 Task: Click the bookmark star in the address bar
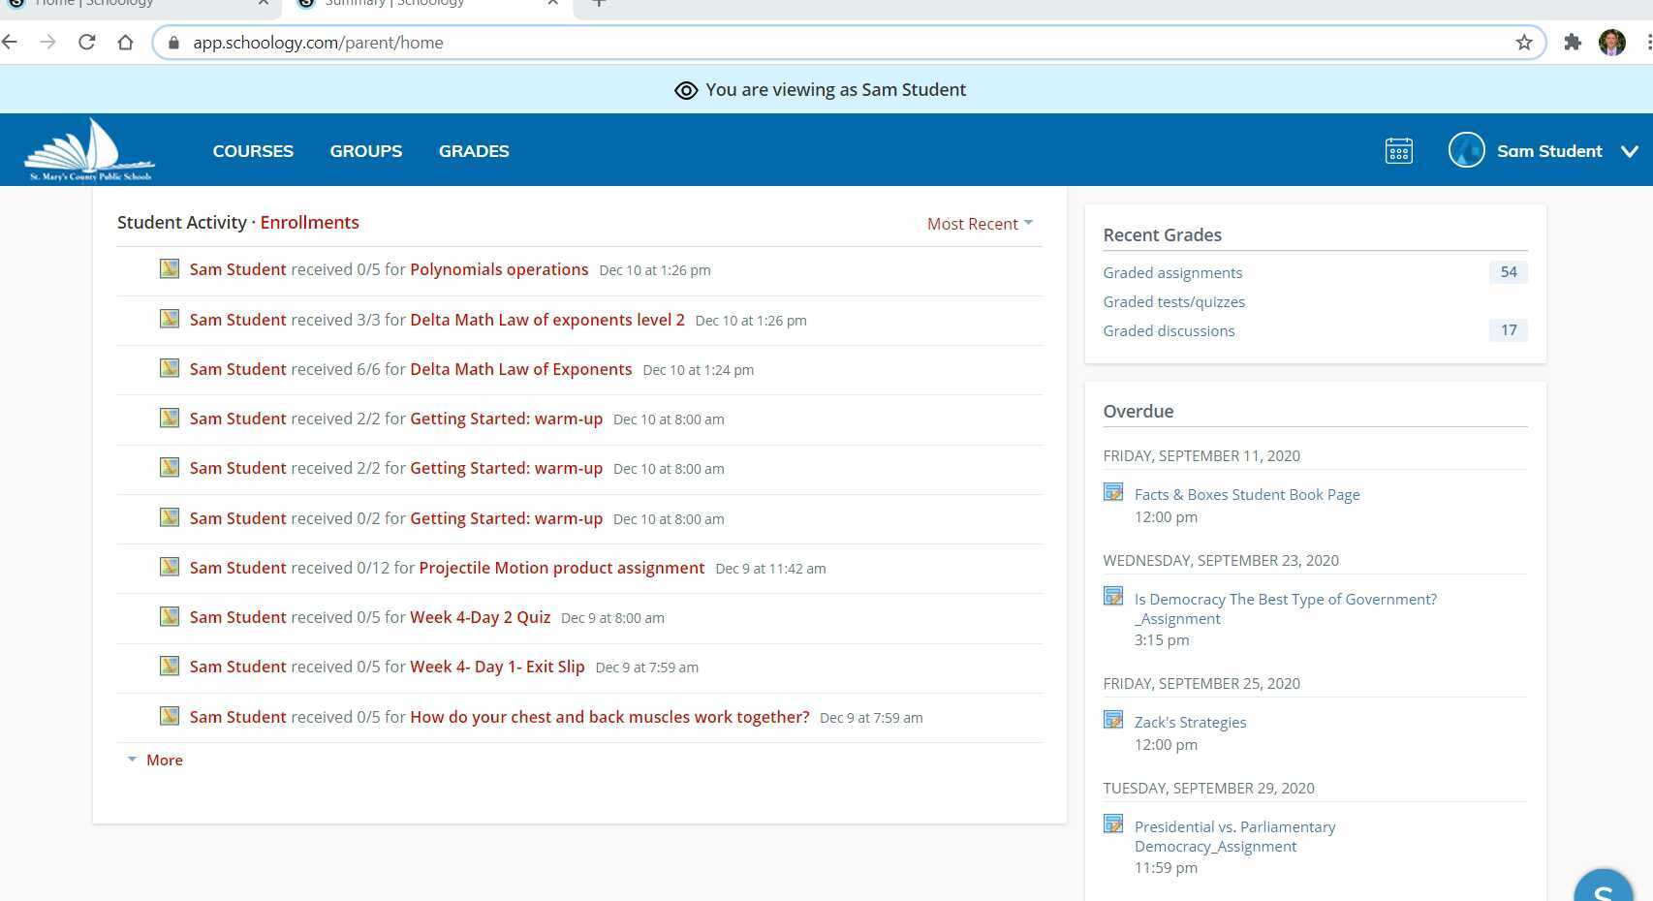tap(1524, 42)
